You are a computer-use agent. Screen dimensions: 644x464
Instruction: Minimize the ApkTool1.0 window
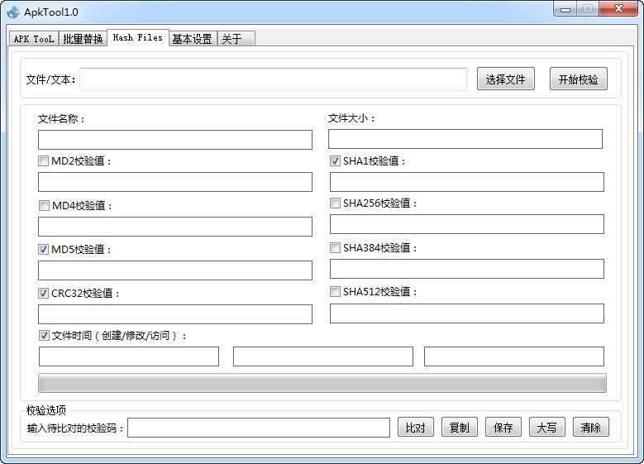coord(565,9)
